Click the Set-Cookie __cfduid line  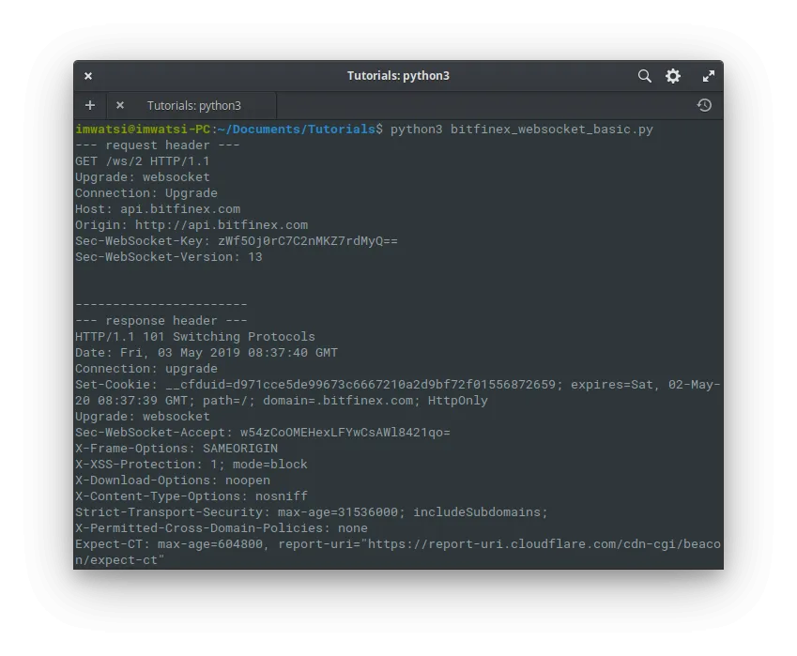pos(397,385)
